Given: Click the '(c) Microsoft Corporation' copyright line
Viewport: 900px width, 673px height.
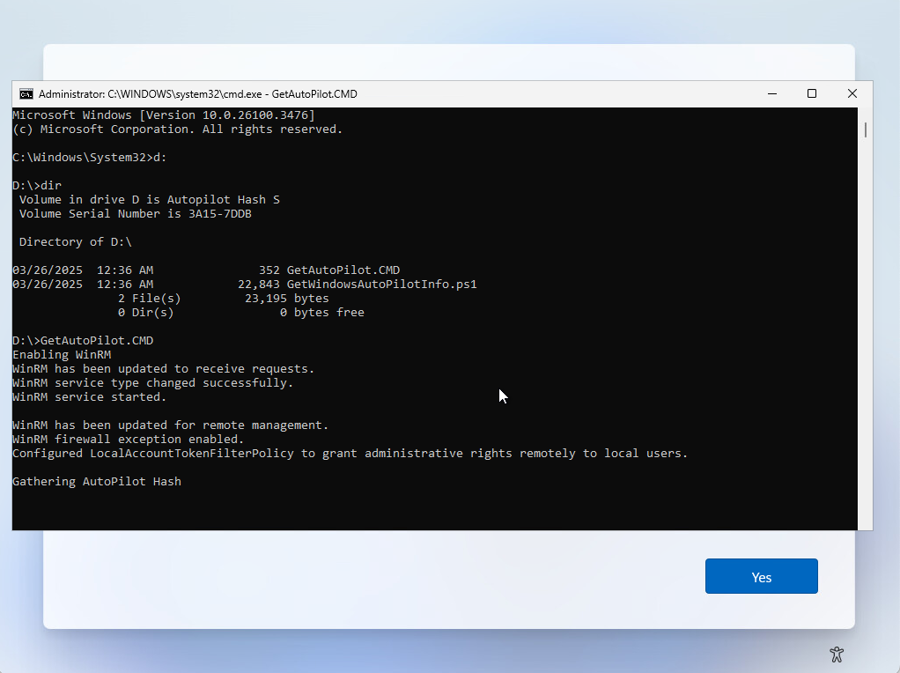Looking at the screenshot, I should pyautogui.click(x=177, y=129).
